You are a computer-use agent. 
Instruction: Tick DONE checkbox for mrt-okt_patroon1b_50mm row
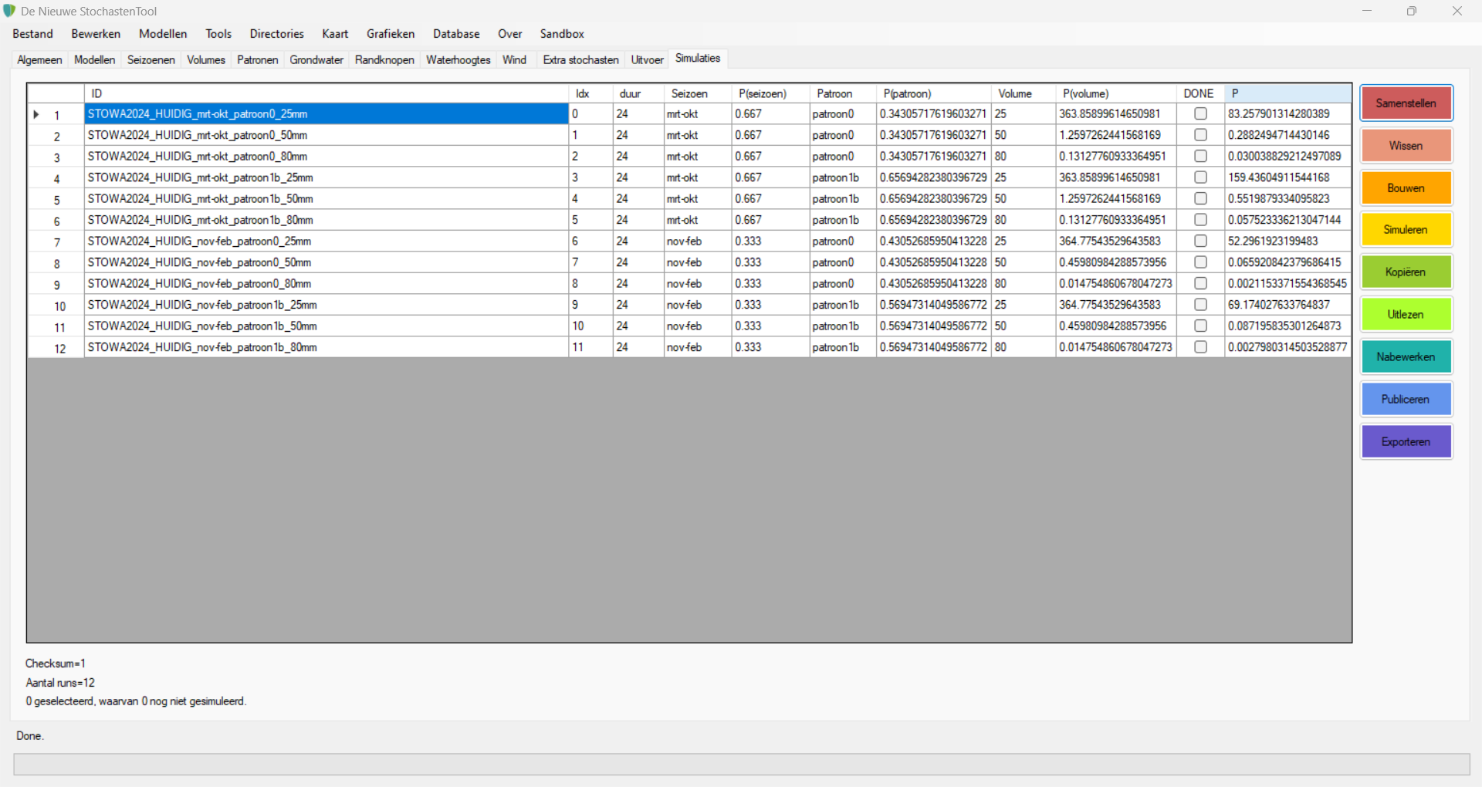[1200, 199]
